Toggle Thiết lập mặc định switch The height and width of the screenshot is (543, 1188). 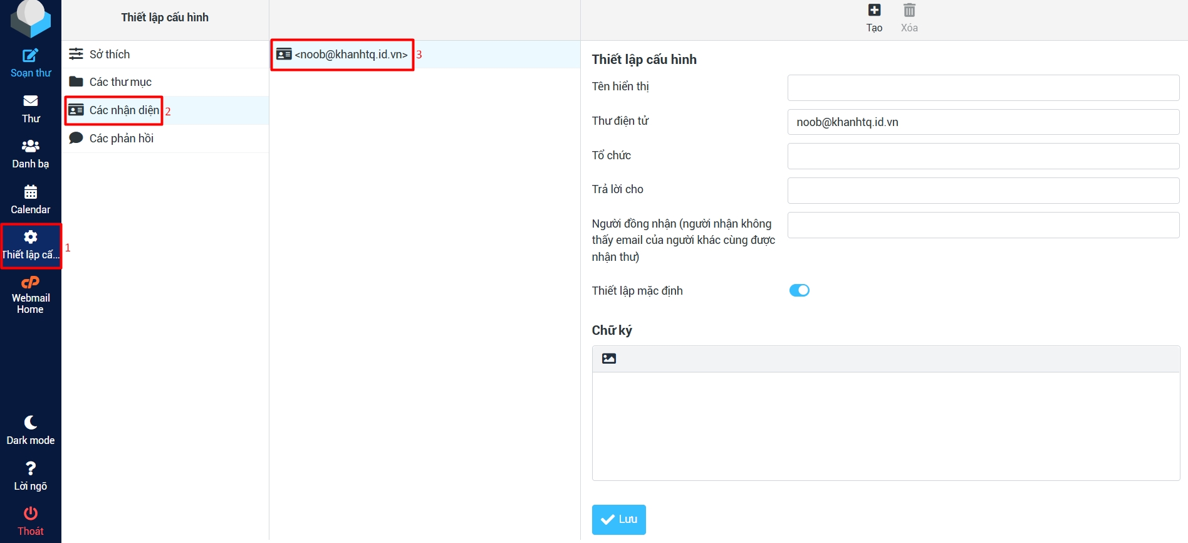point(799,290)
